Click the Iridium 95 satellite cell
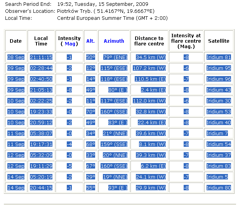Viewport: 238px width, 207px height. click(219, 68)
